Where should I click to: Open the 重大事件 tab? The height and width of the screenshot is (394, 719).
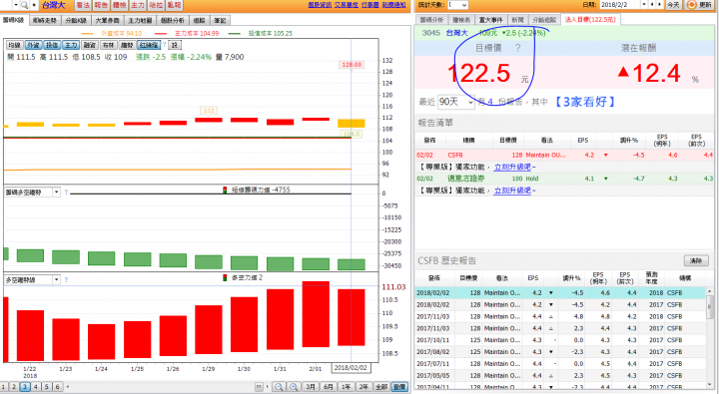click(x=490, y=20)
